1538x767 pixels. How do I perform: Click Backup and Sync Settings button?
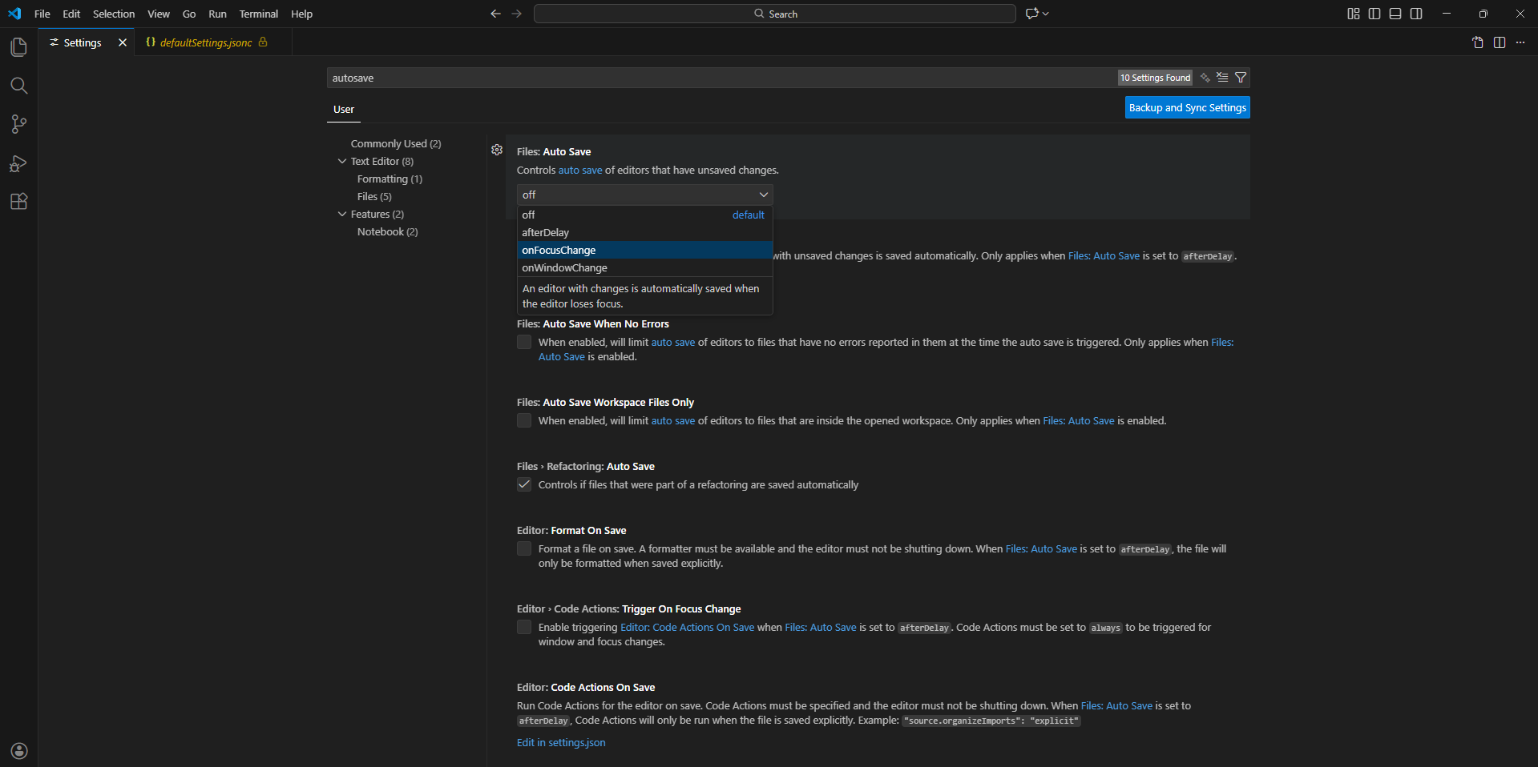tap(1188, 107)
